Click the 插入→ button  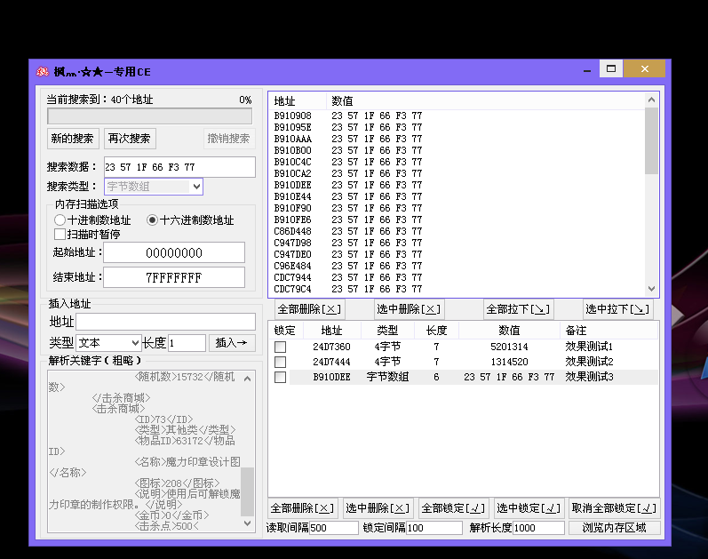tap(232, 343)
